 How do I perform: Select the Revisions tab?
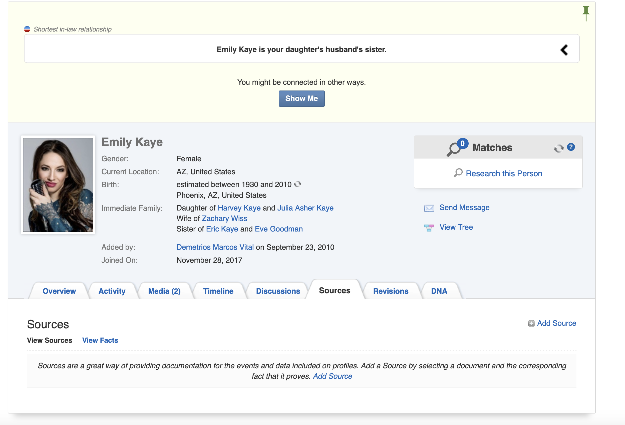391,291
